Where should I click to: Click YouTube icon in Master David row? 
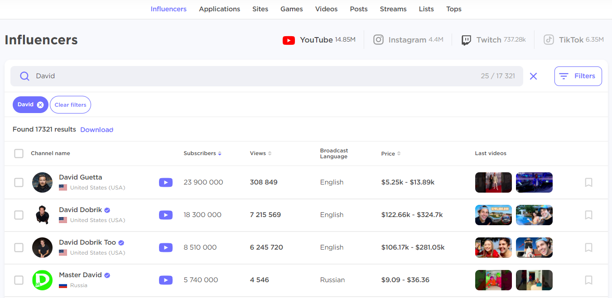[x=166, y=280]
